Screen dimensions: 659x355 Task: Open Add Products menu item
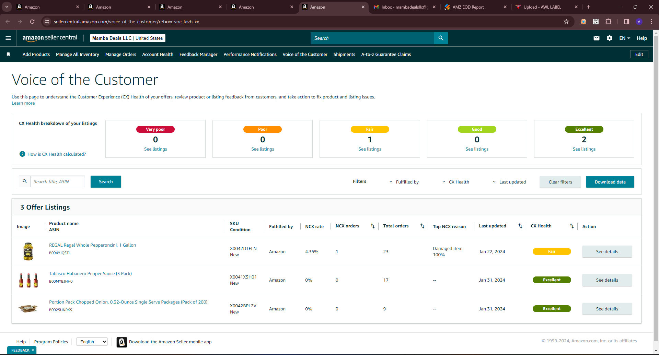point(36,54)
